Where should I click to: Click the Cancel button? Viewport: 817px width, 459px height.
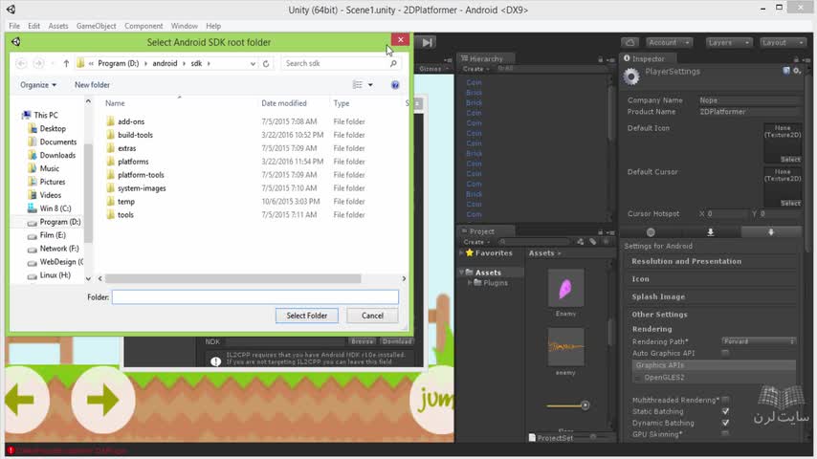tap(372, 316)
